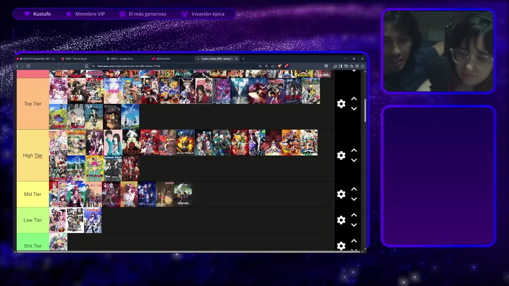509x286 pixels.
Task: Click the share page icon
Action: coord(273,66)
